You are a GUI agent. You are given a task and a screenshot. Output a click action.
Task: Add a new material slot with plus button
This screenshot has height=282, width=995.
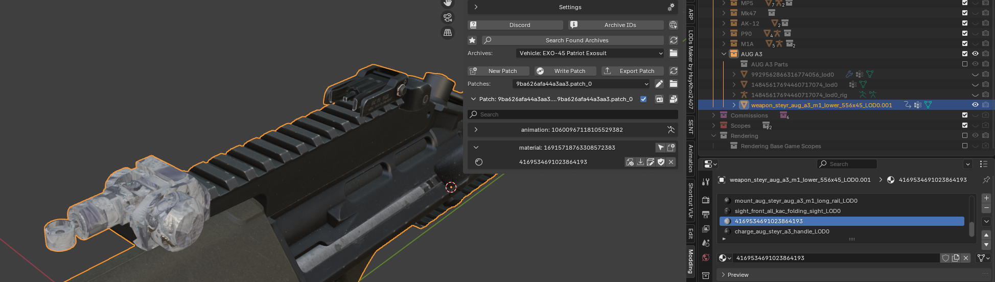coord(986,198)
